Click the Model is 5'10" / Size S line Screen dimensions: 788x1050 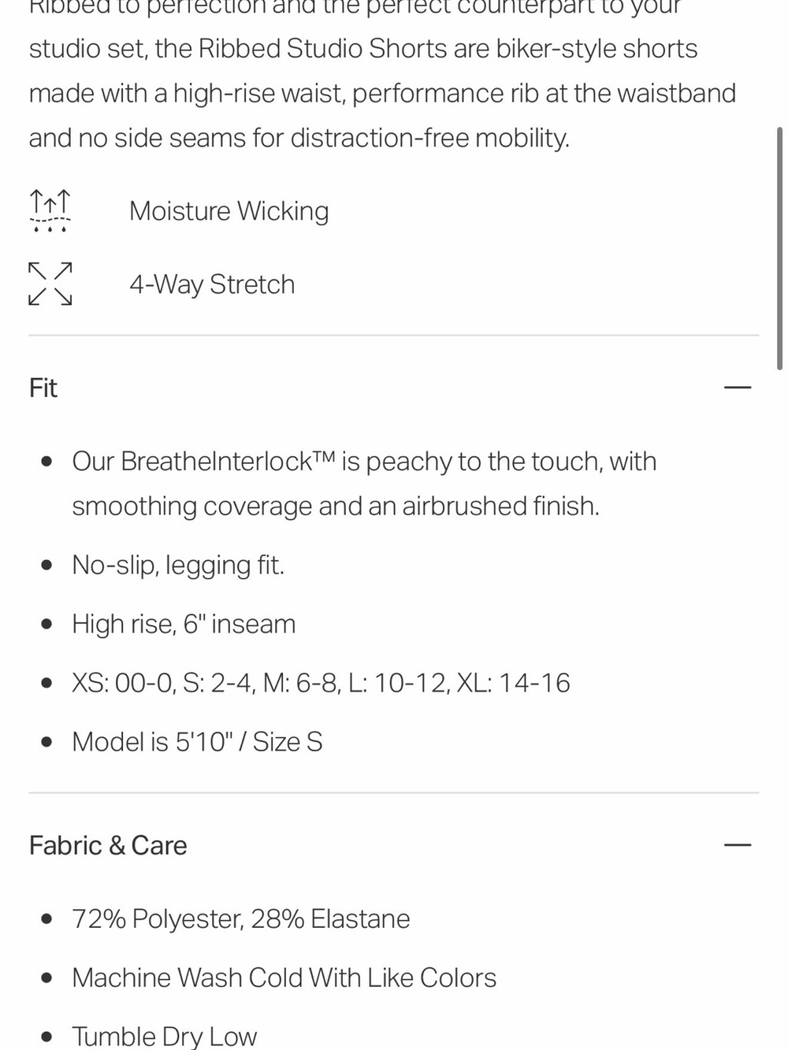tap(197, 741)
